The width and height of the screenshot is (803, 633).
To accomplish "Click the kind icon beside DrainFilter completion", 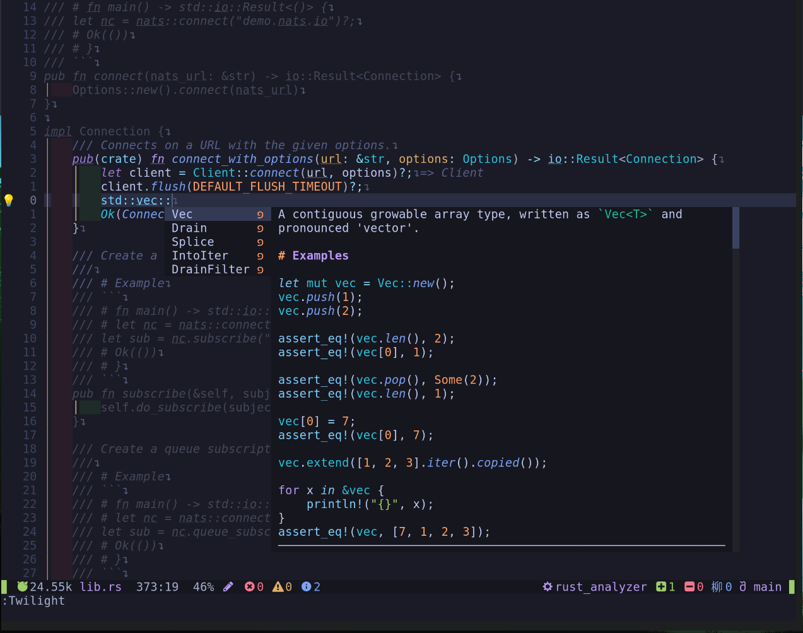I will (x=260, y=270).
